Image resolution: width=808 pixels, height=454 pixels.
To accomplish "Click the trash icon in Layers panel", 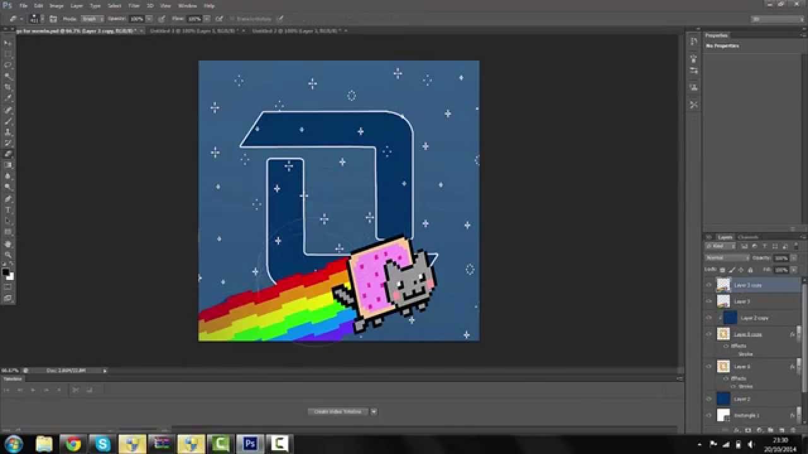I will (793, 430).
